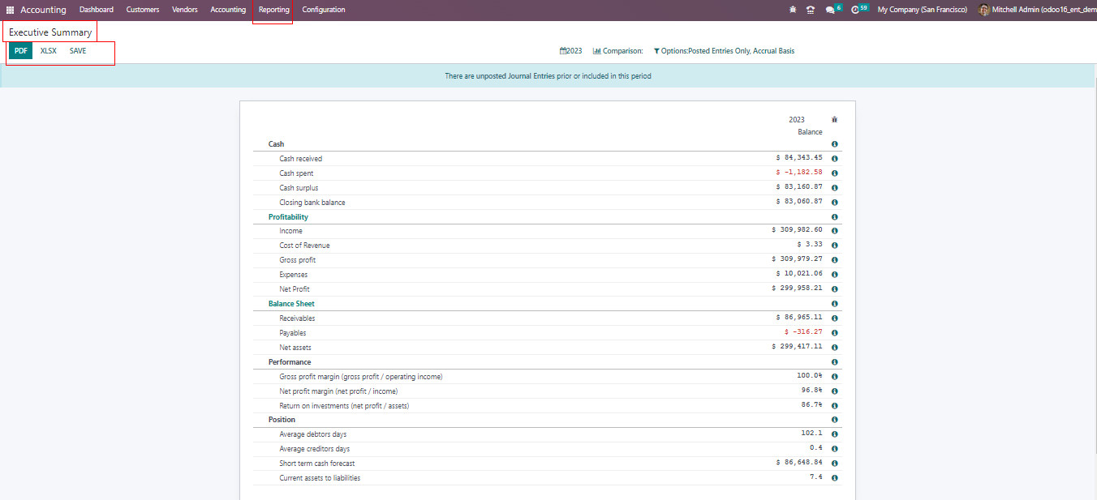Click the info icon beside Cash received

[x=834, y=159]
